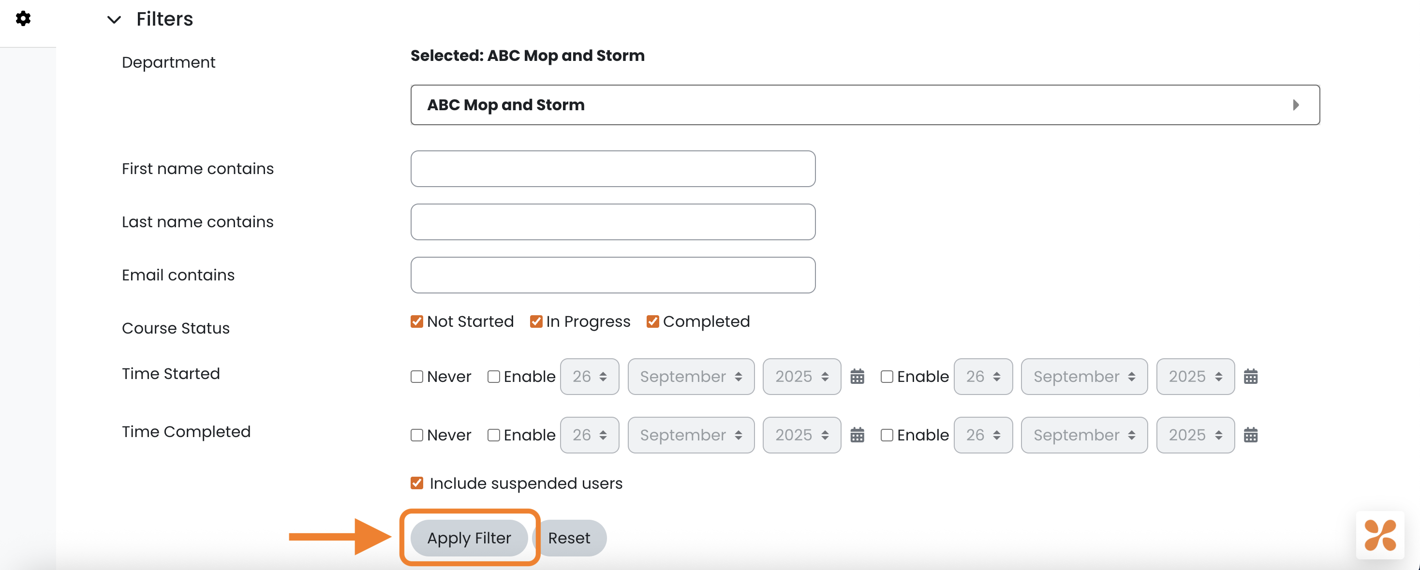
Task: Tick the first Enable checkbox for Time Started
Action: [x=493, y=377]
